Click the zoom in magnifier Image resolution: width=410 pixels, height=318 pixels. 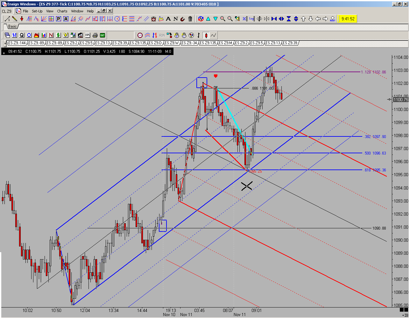(x=223, y=19)
